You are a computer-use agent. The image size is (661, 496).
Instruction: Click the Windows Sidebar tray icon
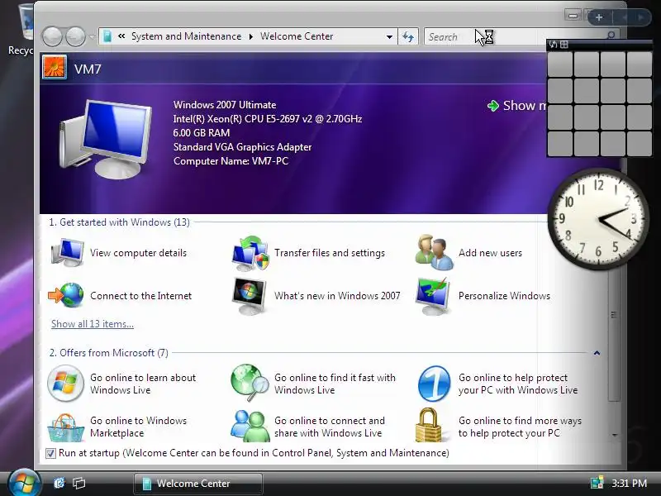tap(597, 483)
